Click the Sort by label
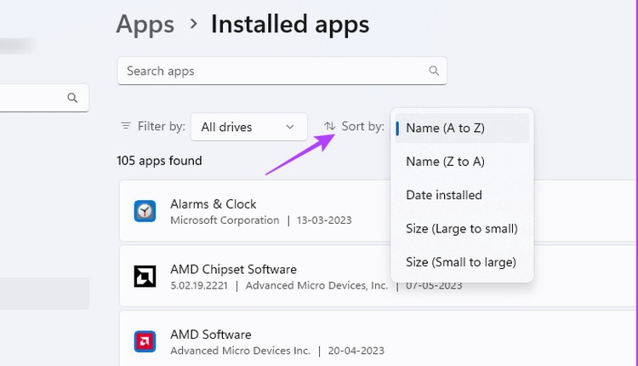Viewport: 638px width, 366px height. point(362,126)
